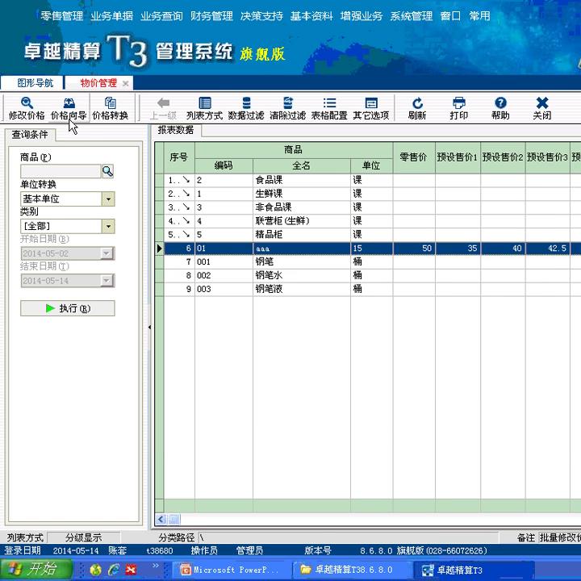Click 编码 column header

tap(224, 165)
